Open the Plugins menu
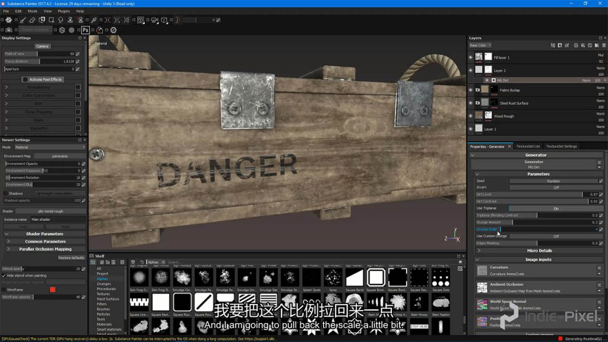608x342 pixels. (x=64, y=11)
